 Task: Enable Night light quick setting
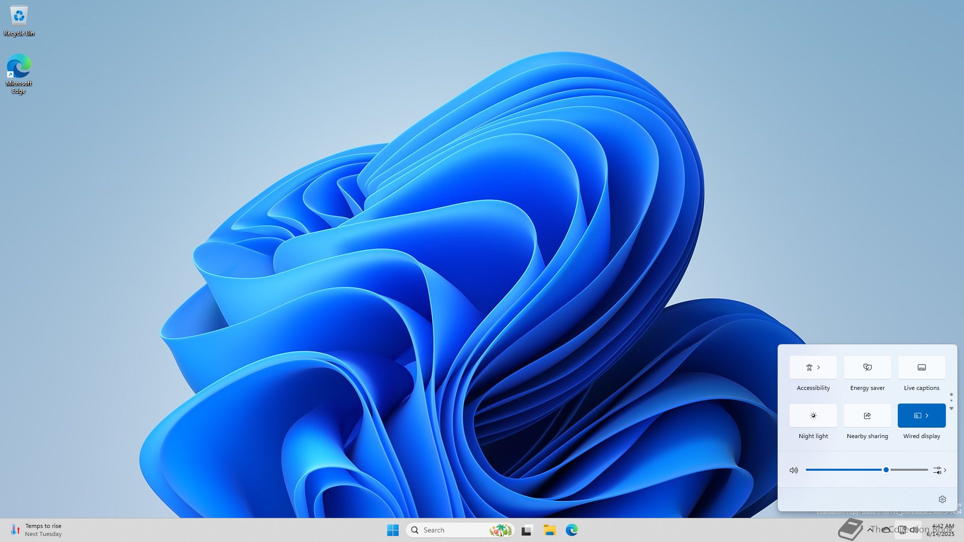point(813,416)
